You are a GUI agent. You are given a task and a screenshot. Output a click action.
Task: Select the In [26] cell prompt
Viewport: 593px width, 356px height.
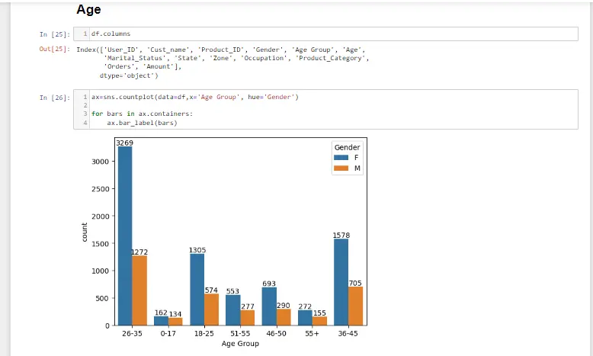point(55,98)
